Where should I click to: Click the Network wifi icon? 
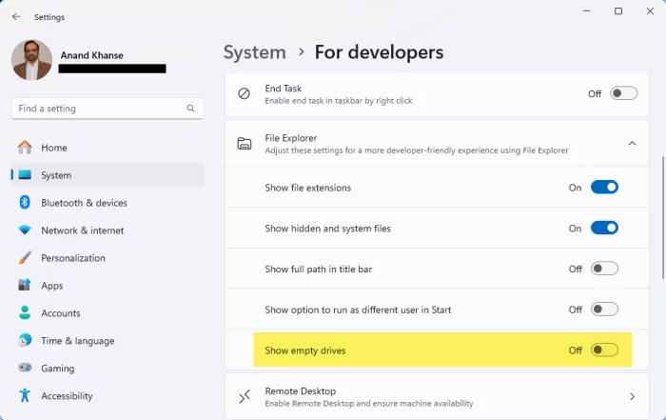point(25,230)
